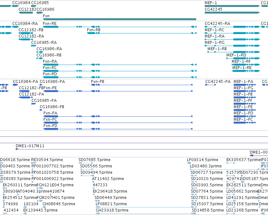Viewport: 268px width, 215px height.
Task: Click the Pxn-PD protein label
Action: 50,126
